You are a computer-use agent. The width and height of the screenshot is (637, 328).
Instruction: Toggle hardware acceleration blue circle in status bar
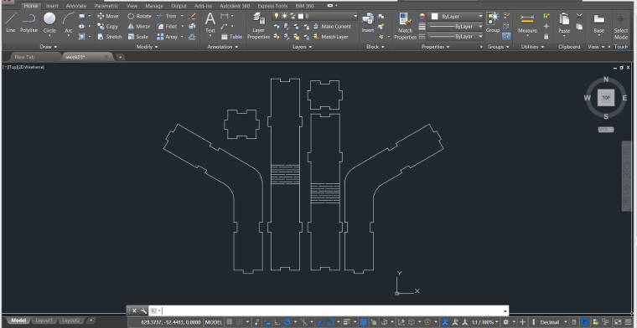(586, 322)
